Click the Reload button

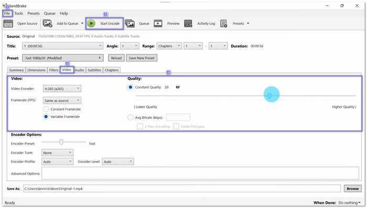point(116,58)
